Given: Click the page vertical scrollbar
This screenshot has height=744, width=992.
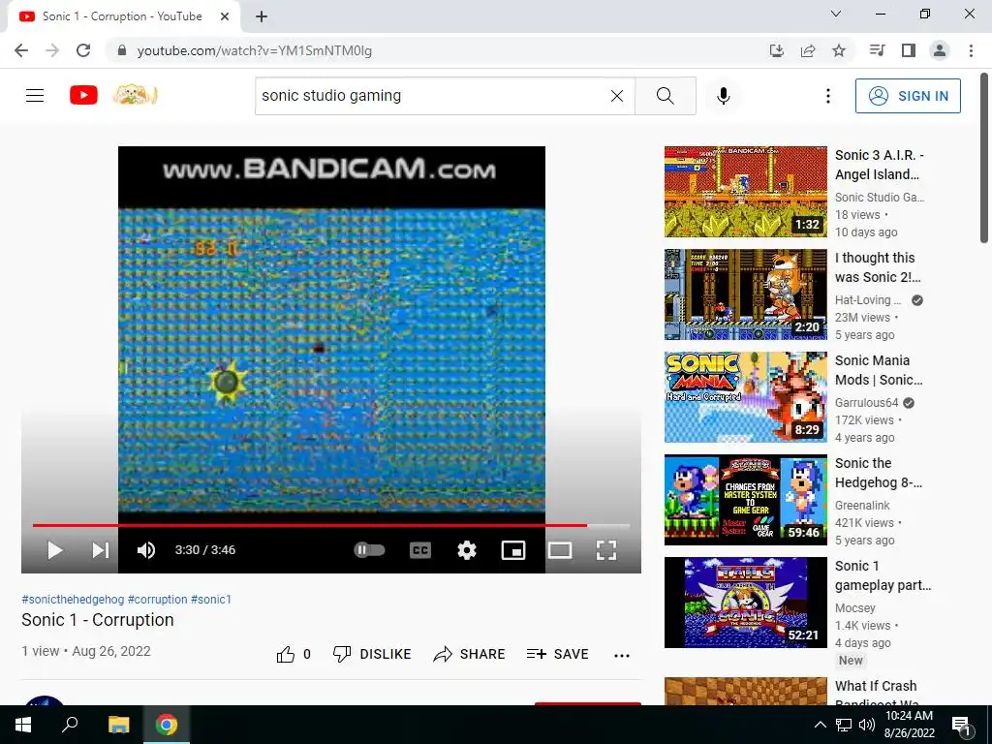Looking at the screenshot, I should click(984, 158).
